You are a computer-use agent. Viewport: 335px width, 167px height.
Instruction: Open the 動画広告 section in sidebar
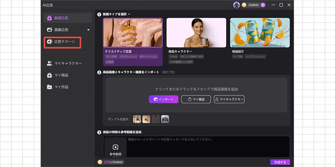(x=68, y=18)
